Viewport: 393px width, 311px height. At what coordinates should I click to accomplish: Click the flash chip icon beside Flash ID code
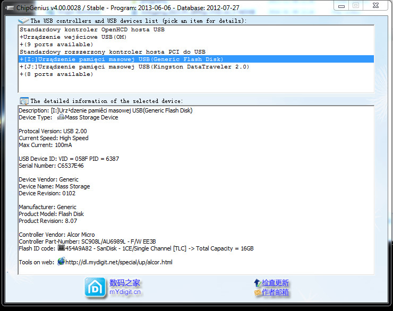click(x=61, y=248)
